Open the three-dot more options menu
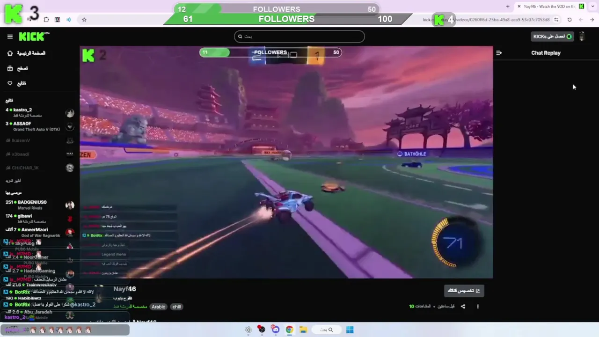Screen dimensions: 599x337 [478, 307]
